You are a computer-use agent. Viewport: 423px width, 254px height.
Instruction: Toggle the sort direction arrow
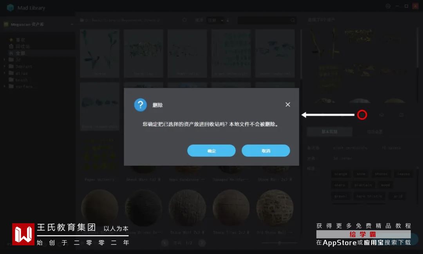click(x=228, y=20)
